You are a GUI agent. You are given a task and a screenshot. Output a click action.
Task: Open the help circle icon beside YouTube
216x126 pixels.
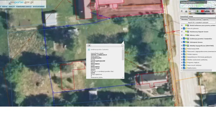coord(213,11)
